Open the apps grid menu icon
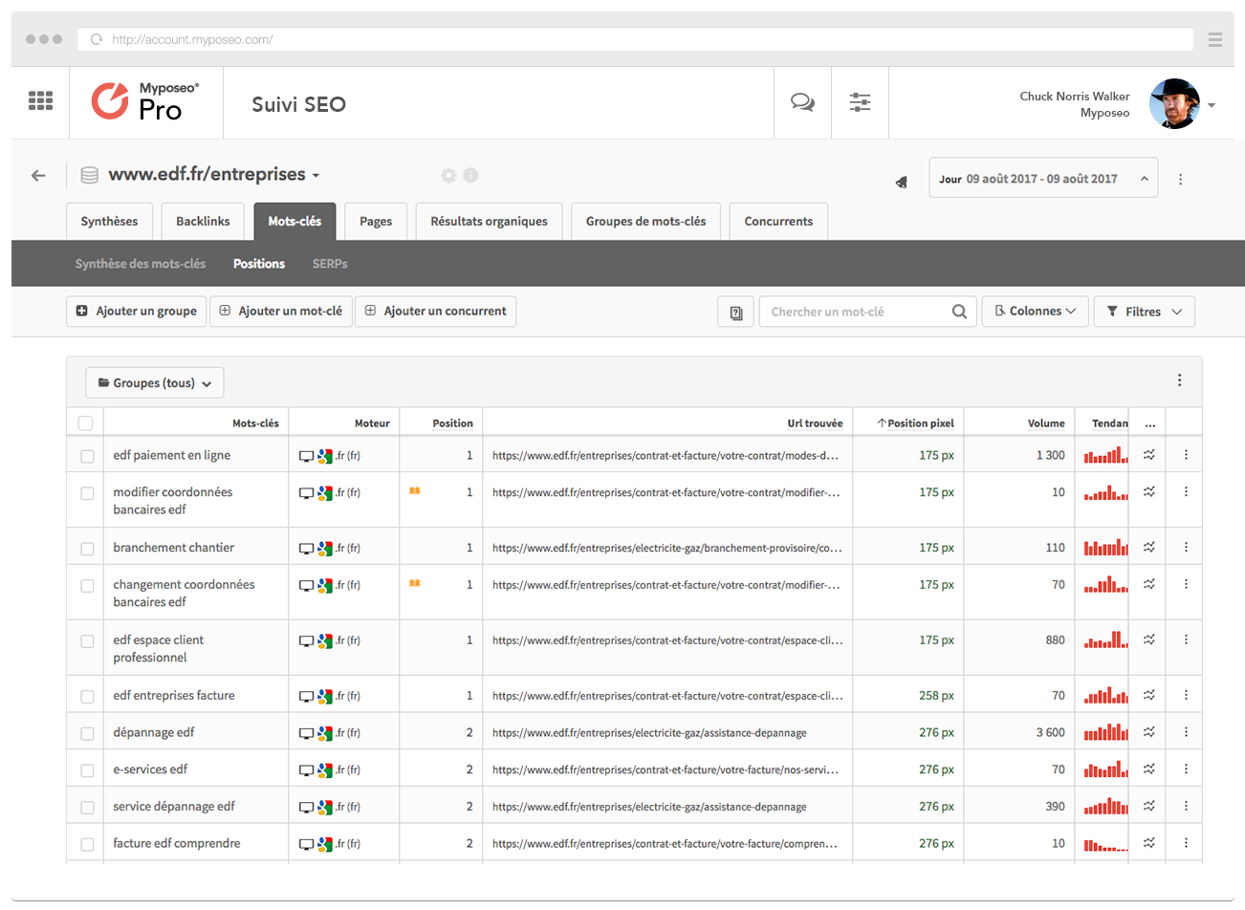This screenshot has height=910, width=1245. pyautogui.click(x=40, y=100)
